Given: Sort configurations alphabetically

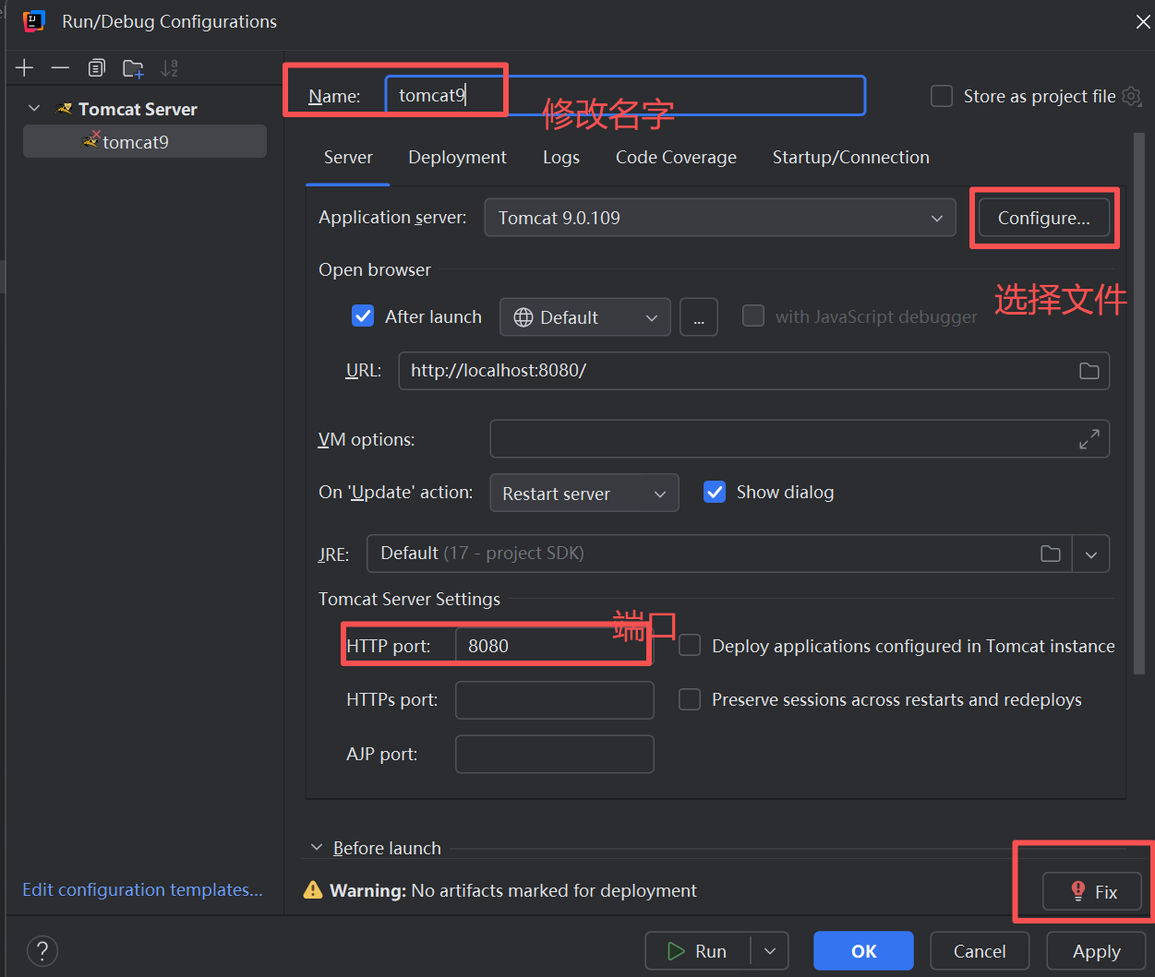Looking at the screenshot, I should coord(169,67).
